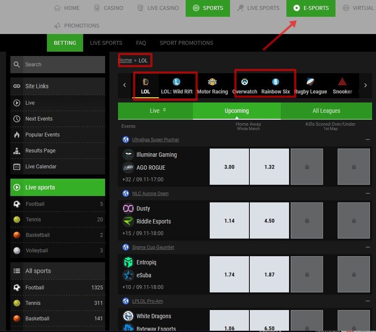
Task: Click the Next Events clock icon
Action: [x=17, y=119]
